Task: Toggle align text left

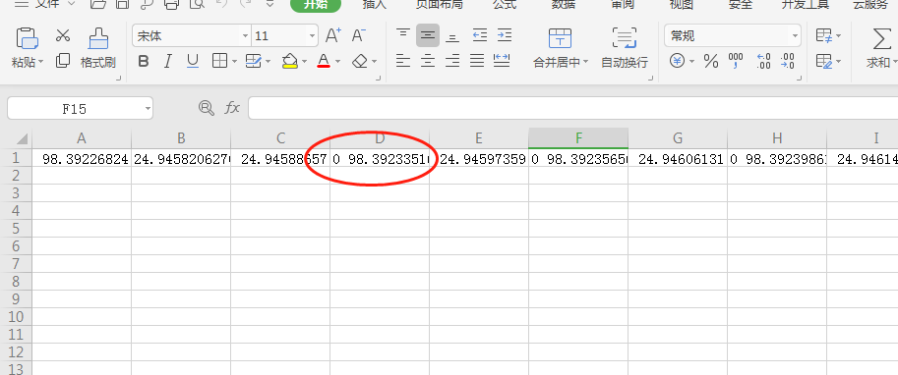Action: click(x=403, y=60)
